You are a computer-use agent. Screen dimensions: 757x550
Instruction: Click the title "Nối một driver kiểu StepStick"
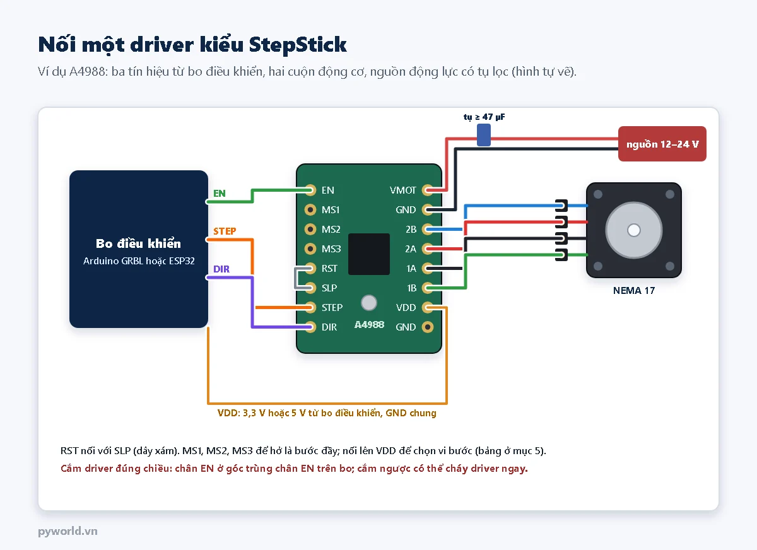coord(192,44)
